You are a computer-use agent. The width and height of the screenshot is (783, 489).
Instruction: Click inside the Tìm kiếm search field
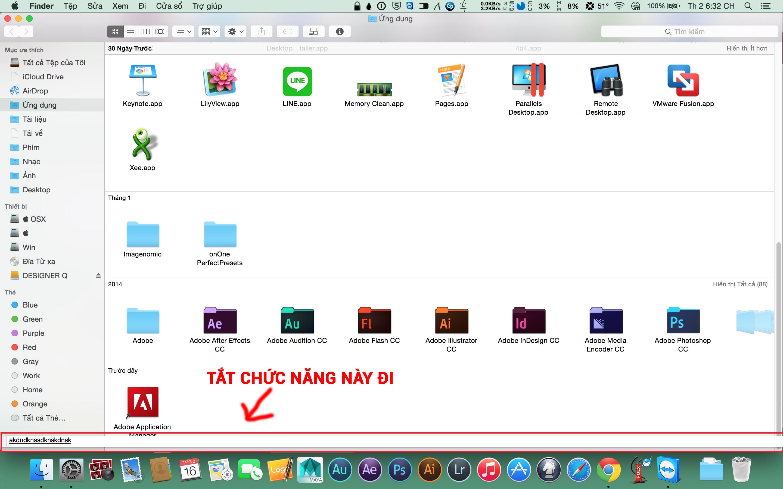689,31
